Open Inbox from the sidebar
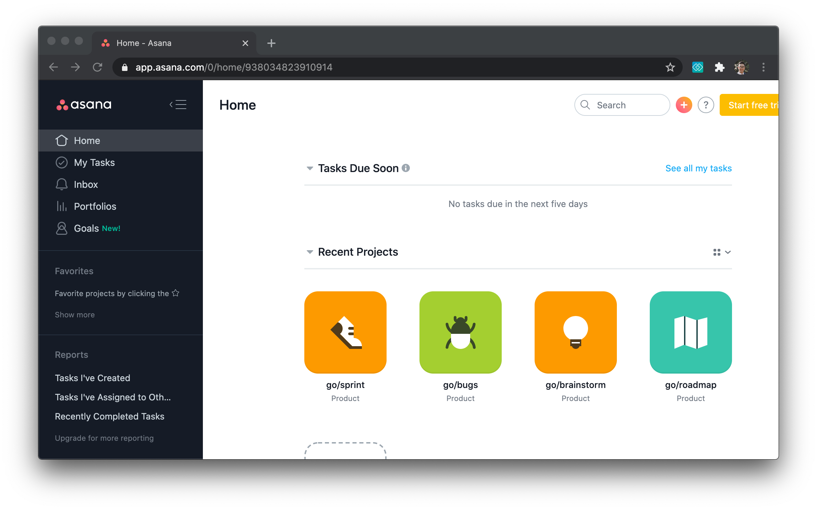Viewport: 817px width, 510px height. 86,184
